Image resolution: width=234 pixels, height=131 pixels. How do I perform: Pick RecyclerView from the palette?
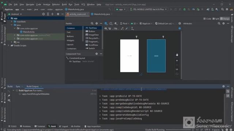(93, 38)
